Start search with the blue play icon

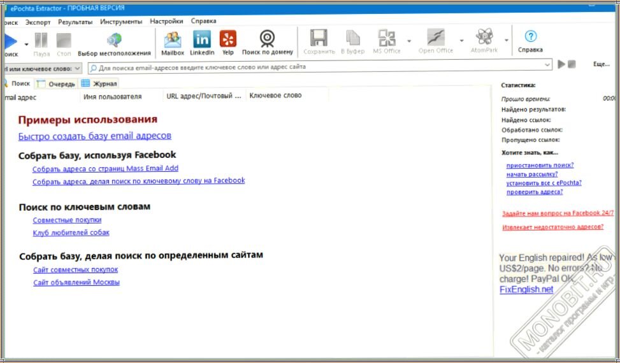[x=11, y=41]
